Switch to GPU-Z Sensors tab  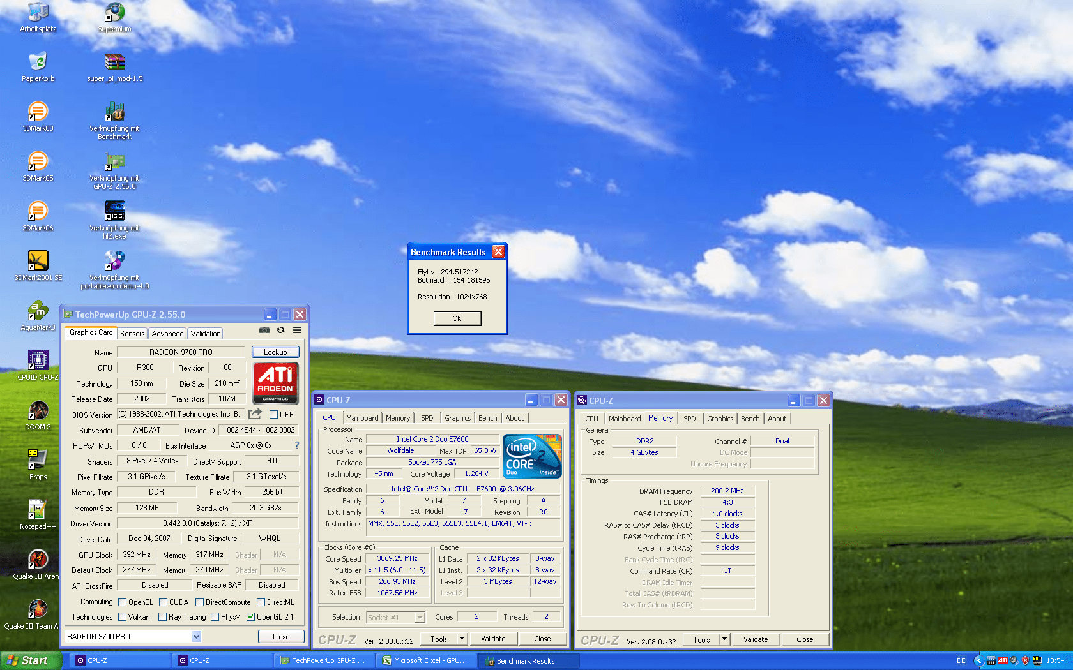click(x=132, y=333)
